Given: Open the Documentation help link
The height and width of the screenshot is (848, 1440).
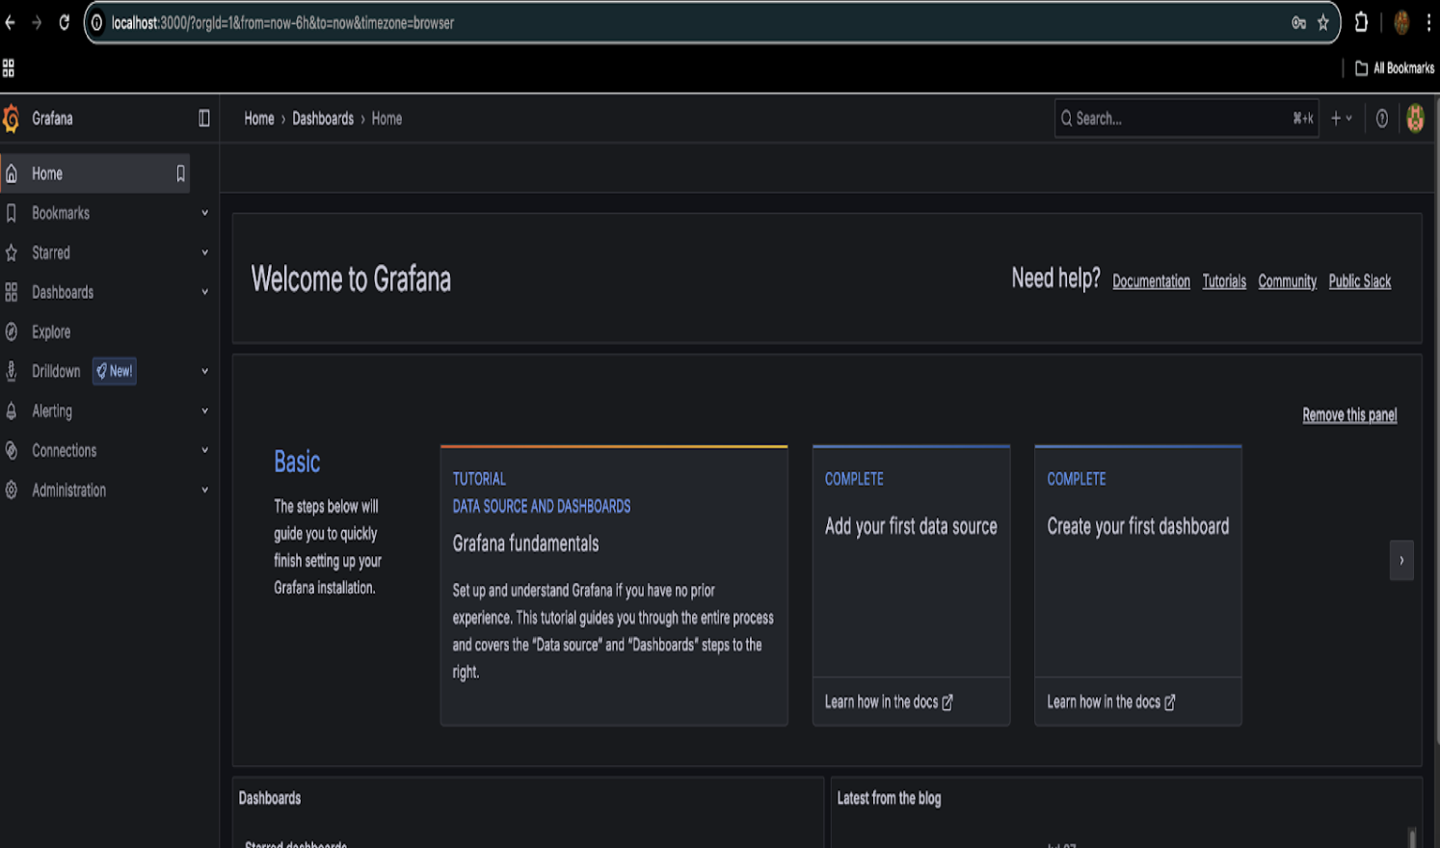Looking at the screenshot, I should [x=1151, y=281].
